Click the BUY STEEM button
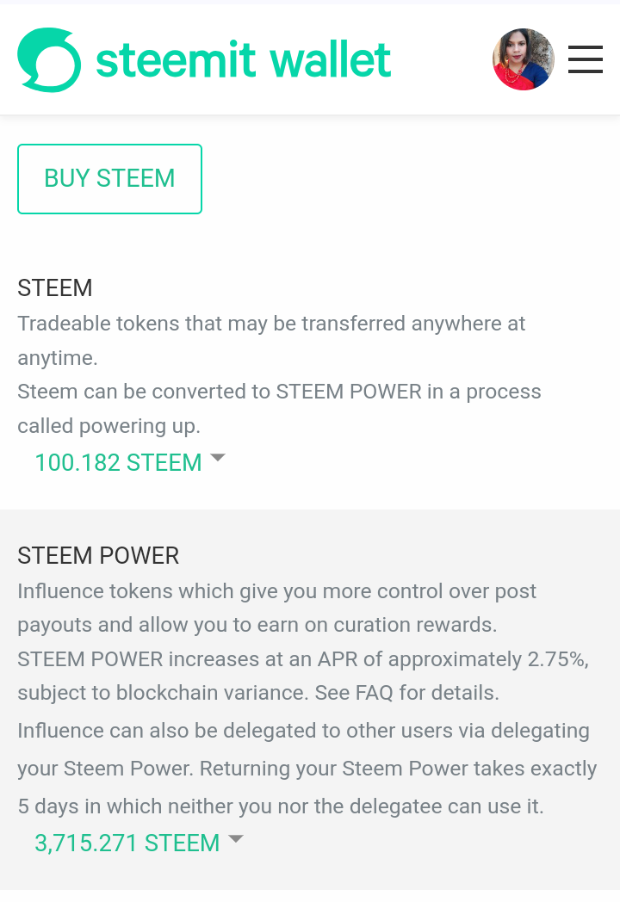This screenshot has width=620, height=902. [109, 179]
